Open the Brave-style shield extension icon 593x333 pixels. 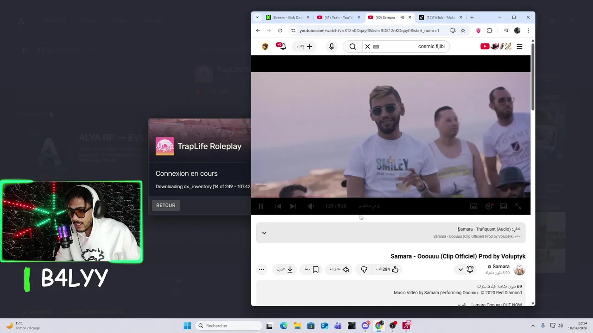point(478,31)
